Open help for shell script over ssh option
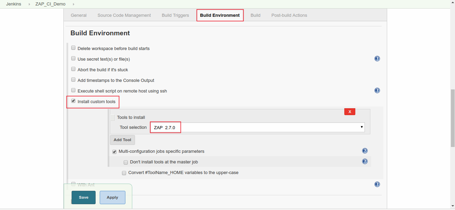The width and height of the screenshot is (455, 210). click(x=377, y=90)
